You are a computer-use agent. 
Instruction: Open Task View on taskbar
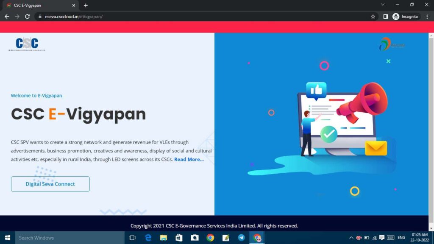coord(132,238)
